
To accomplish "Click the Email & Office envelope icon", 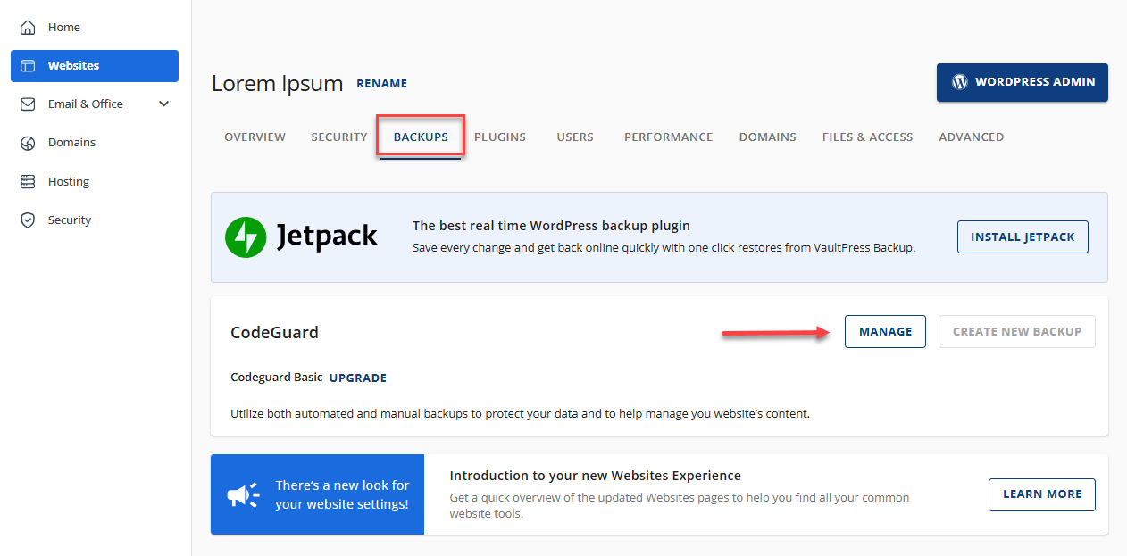I will click(x=28, y=104).
